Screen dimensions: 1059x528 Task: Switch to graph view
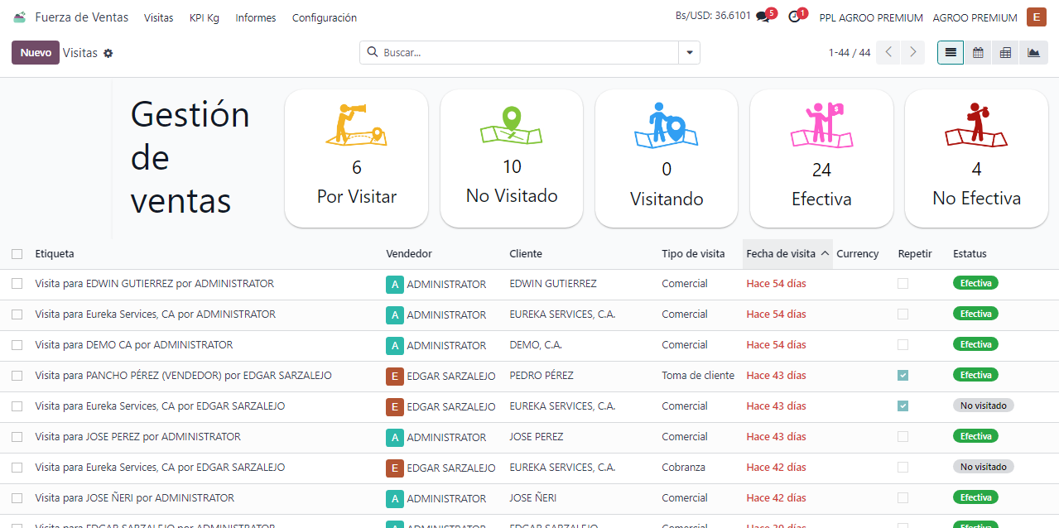(x=1033, y=53)
